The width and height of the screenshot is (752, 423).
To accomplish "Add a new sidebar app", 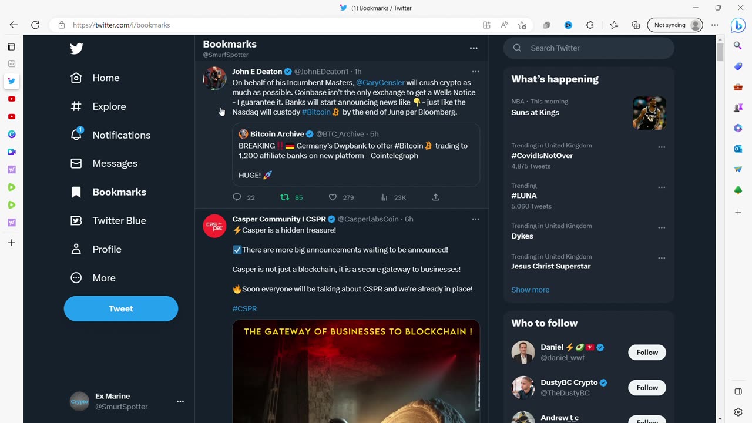I will click(x=738, y=212).
